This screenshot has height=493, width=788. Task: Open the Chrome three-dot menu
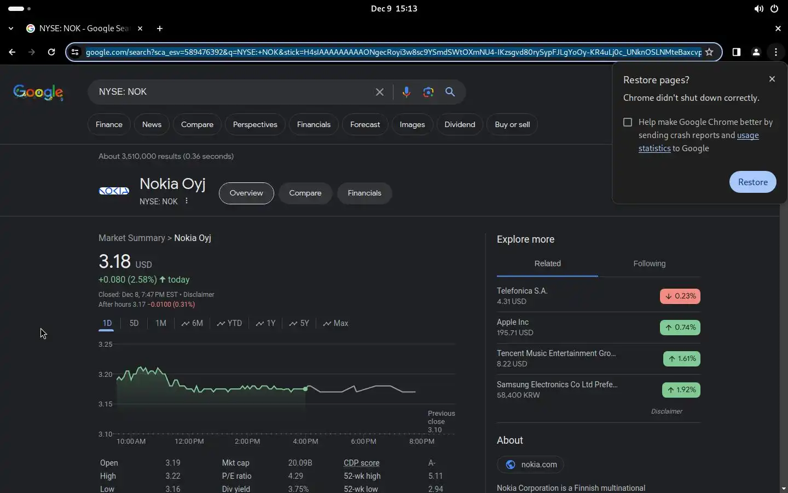[x=776, y=52]
